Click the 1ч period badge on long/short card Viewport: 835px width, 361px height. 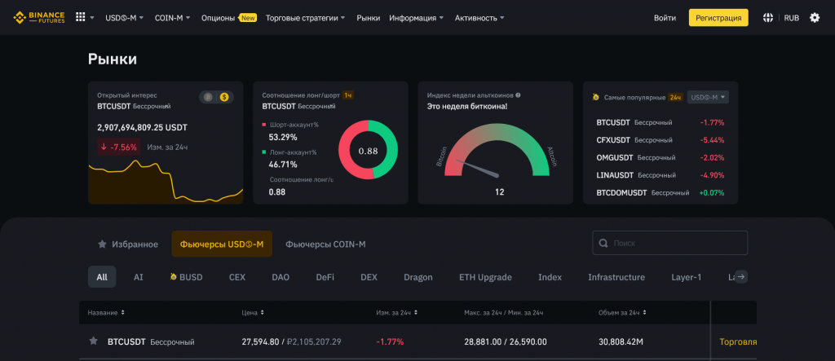pos(347,95)
